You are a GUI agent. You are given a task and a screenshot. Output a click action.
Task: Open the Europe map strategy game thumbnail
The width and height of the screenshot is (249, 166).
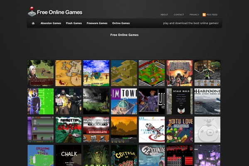[68, 73]
